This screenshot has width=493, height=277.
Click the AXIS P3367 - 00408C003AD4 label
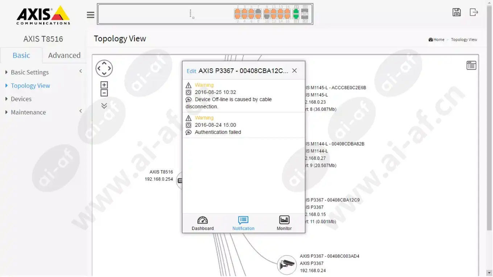330,256
